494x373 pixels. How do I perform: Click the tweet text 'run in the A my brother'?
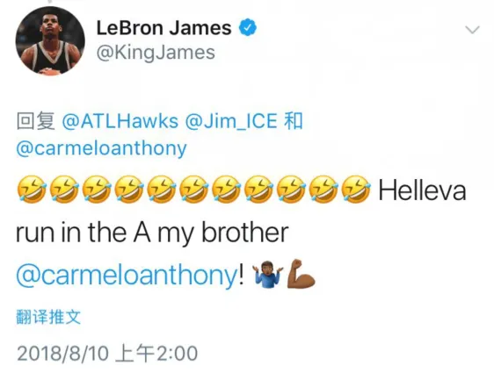[152, 233]
